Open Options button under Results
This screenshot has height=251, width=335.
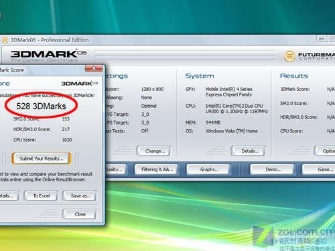[x=325, y=151]
